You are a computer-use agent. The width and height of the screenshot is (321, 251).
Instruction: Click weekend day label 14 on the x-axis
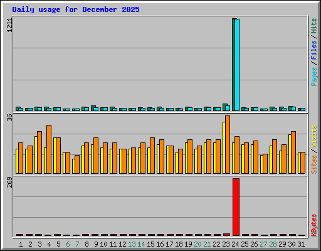click(x=141, y=244)
